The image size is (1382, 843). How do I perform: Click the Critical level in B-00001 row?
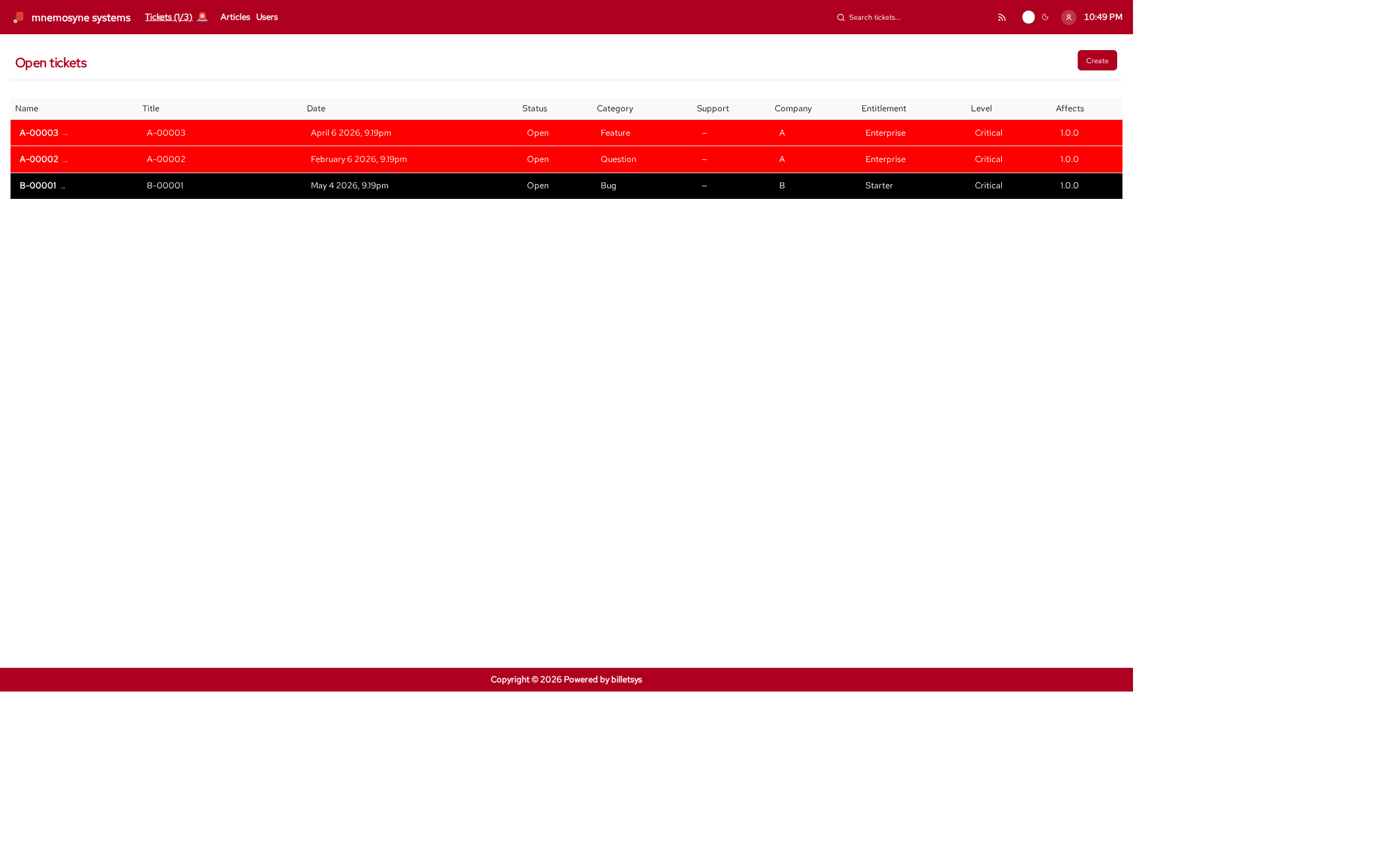(989, 186)
